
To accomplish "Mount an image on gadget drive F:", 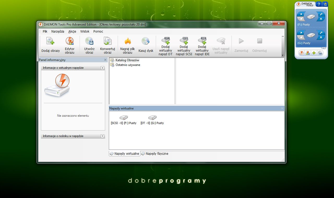I will [301, 14].
